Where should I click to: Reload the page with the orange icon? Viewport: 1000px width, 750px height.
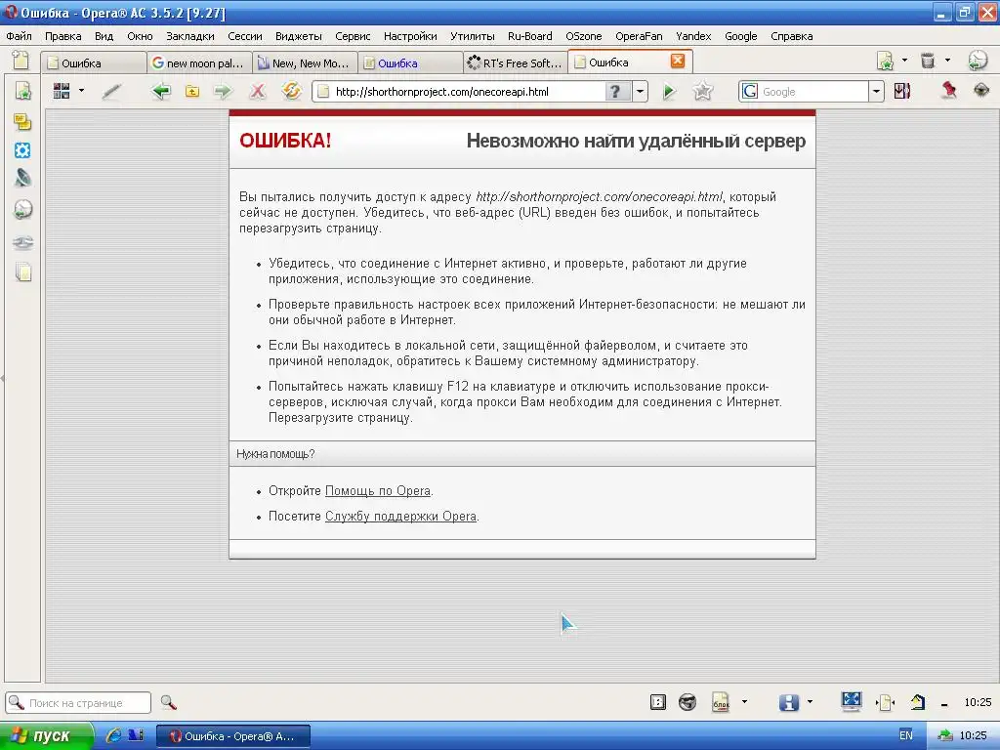pyautogui.click(x=291, y=91)
